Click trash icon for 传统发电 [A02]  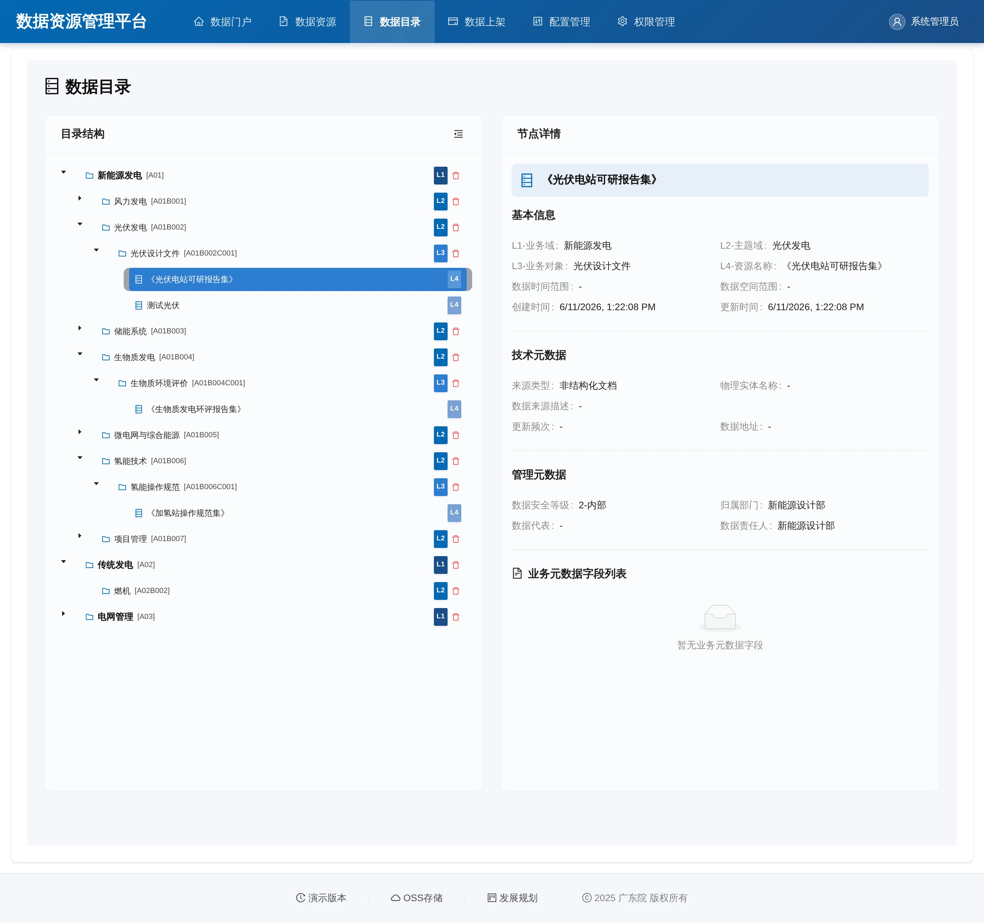456,565
